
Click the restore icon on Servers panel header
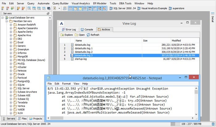(48, 14)
